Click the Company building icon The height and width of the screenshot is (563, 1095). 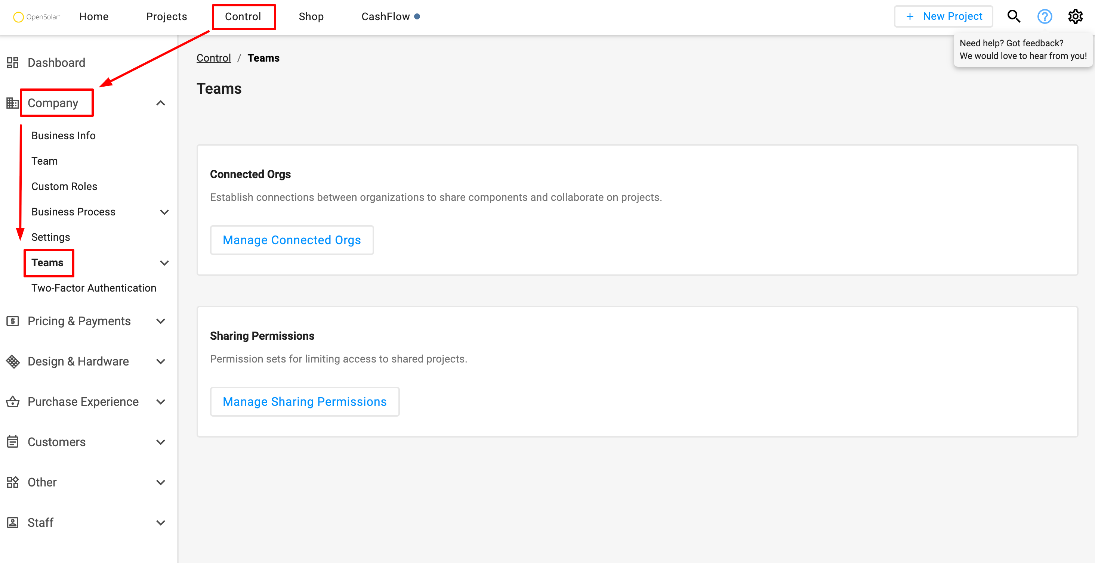[x=13, y=103]
